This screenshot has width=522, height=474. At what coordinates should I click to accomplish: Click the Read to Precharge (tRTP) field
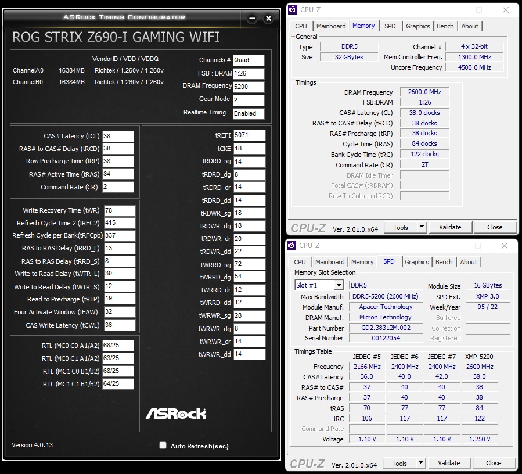point(120,299)
